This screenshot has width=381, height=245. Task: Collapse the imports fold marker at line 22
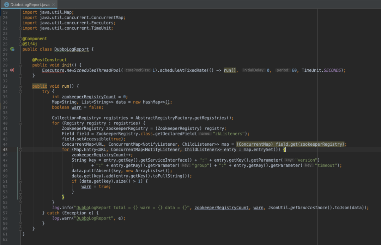20,28
